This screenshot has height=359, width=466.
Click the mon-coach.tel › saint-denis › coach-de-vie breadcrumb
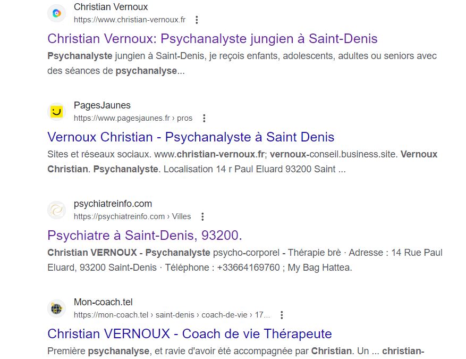pyautogui.click(x=172, y=315)
